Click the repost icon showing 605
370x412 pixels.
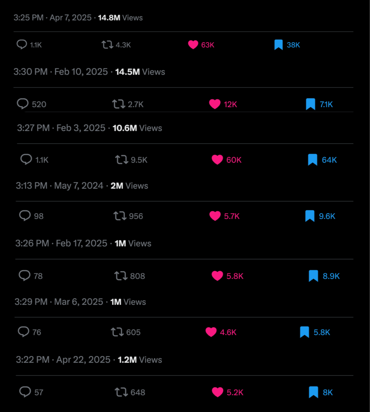click(x=117, y=332)
